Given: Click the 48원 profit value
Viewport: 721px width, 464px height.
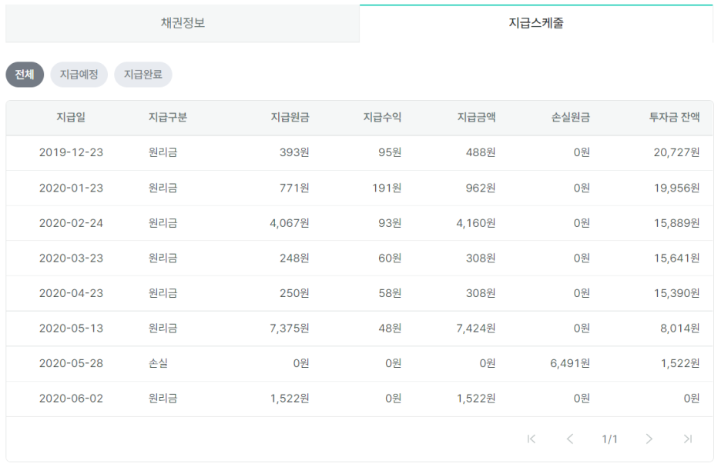Looking at the screenshot, I should (x=390, y=329).
